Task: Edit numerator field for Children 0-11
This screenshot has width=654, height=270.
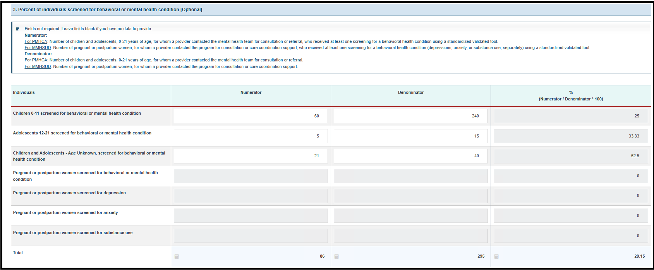Action: click(251, 116)
